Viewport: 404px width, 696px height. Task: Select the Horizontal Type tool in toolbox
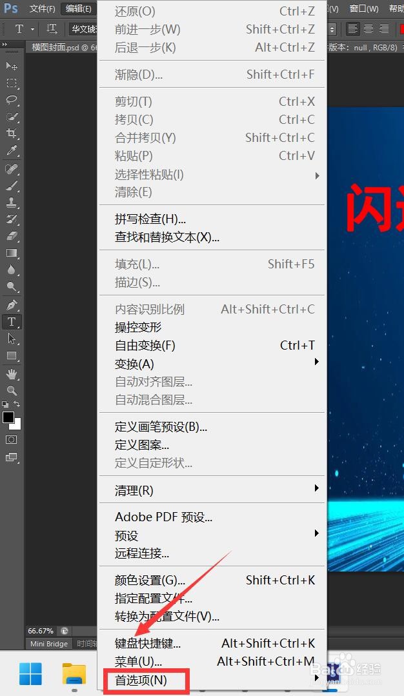pyautogui.click(x=12, y=322)
